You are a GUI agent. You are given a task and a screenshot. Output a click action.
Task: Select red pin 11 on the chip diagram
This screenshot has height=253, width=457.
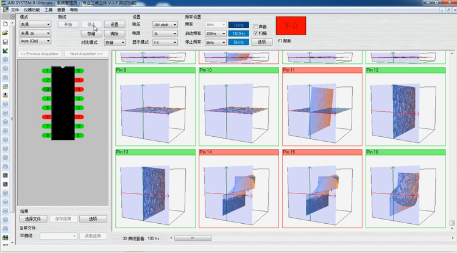(78, 116)
